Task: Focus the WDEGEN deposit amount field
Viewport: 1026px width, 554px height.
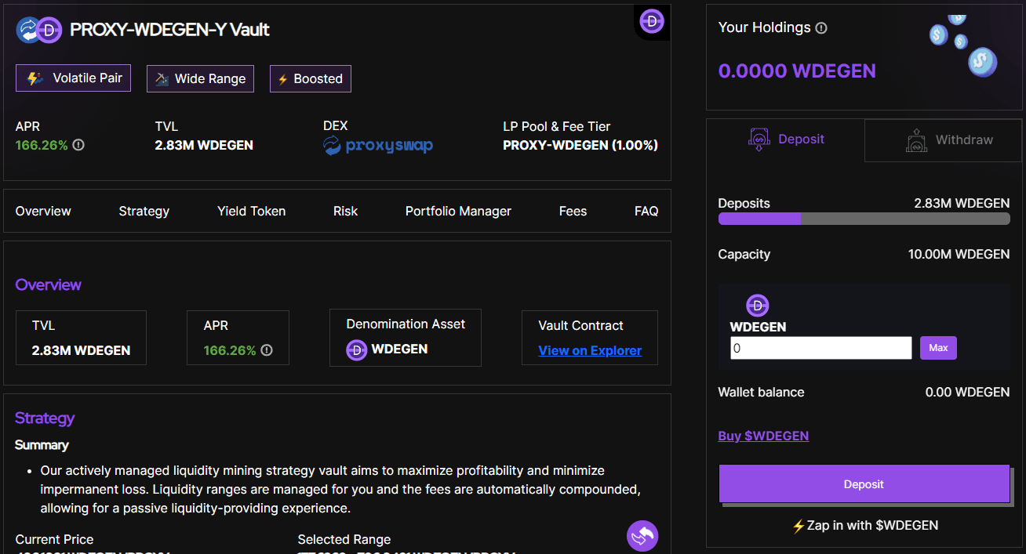Action: pyautogui.click(x=820, y=348)
